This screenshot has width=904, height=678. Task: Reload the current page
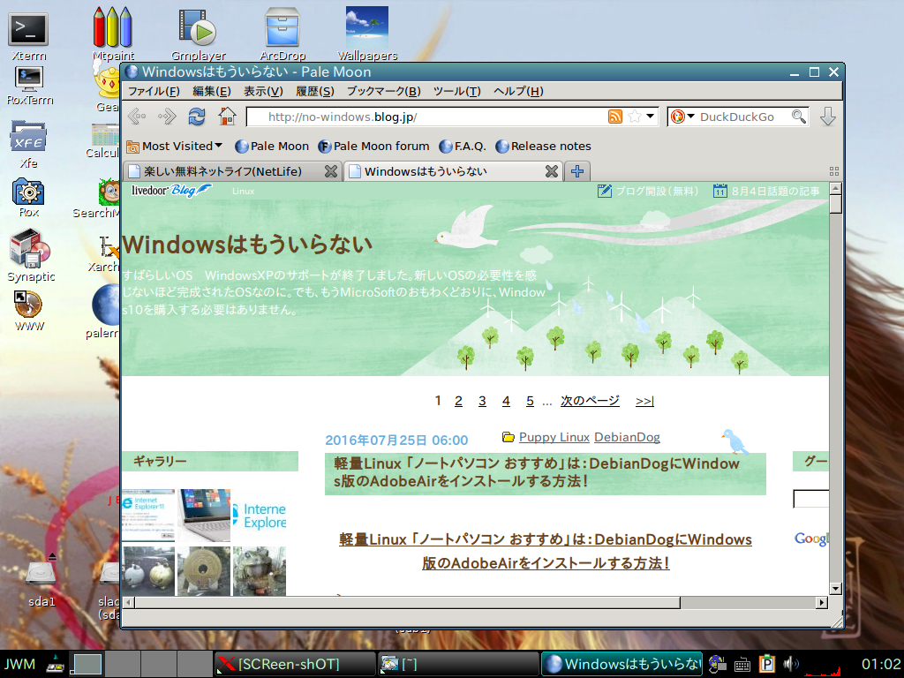(197, 117)
